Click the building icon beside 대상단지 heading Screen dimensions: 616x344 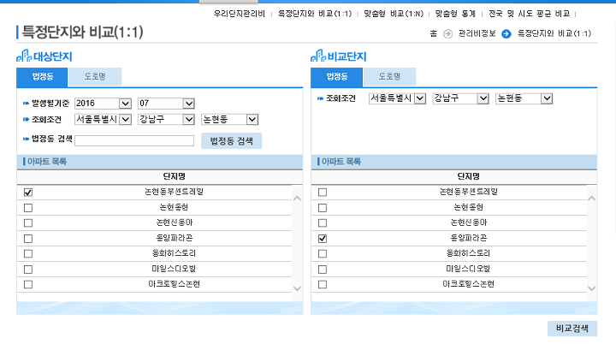click(x=24, y=56)
